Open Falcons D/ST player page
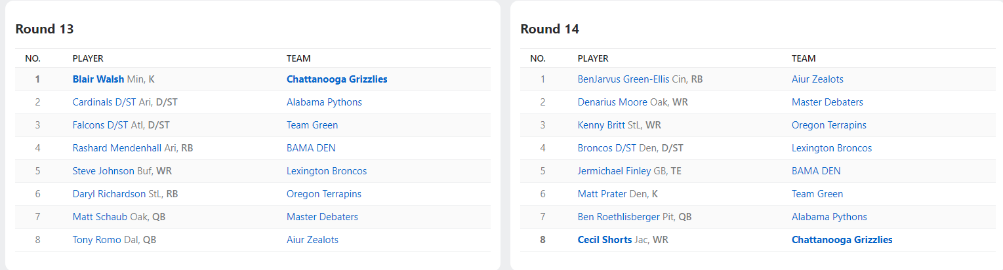Viewport: 1003px width, 270px height. pos(100,125)
